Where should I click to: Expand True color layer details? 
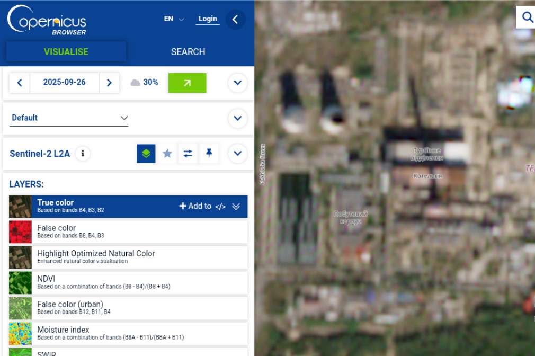(x=236, y=207)
